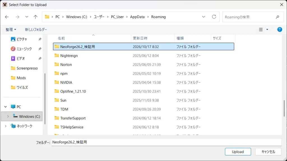Select the TDM folder
The width and height of the screenshot is (287, 161).
(x=143, y=109)
